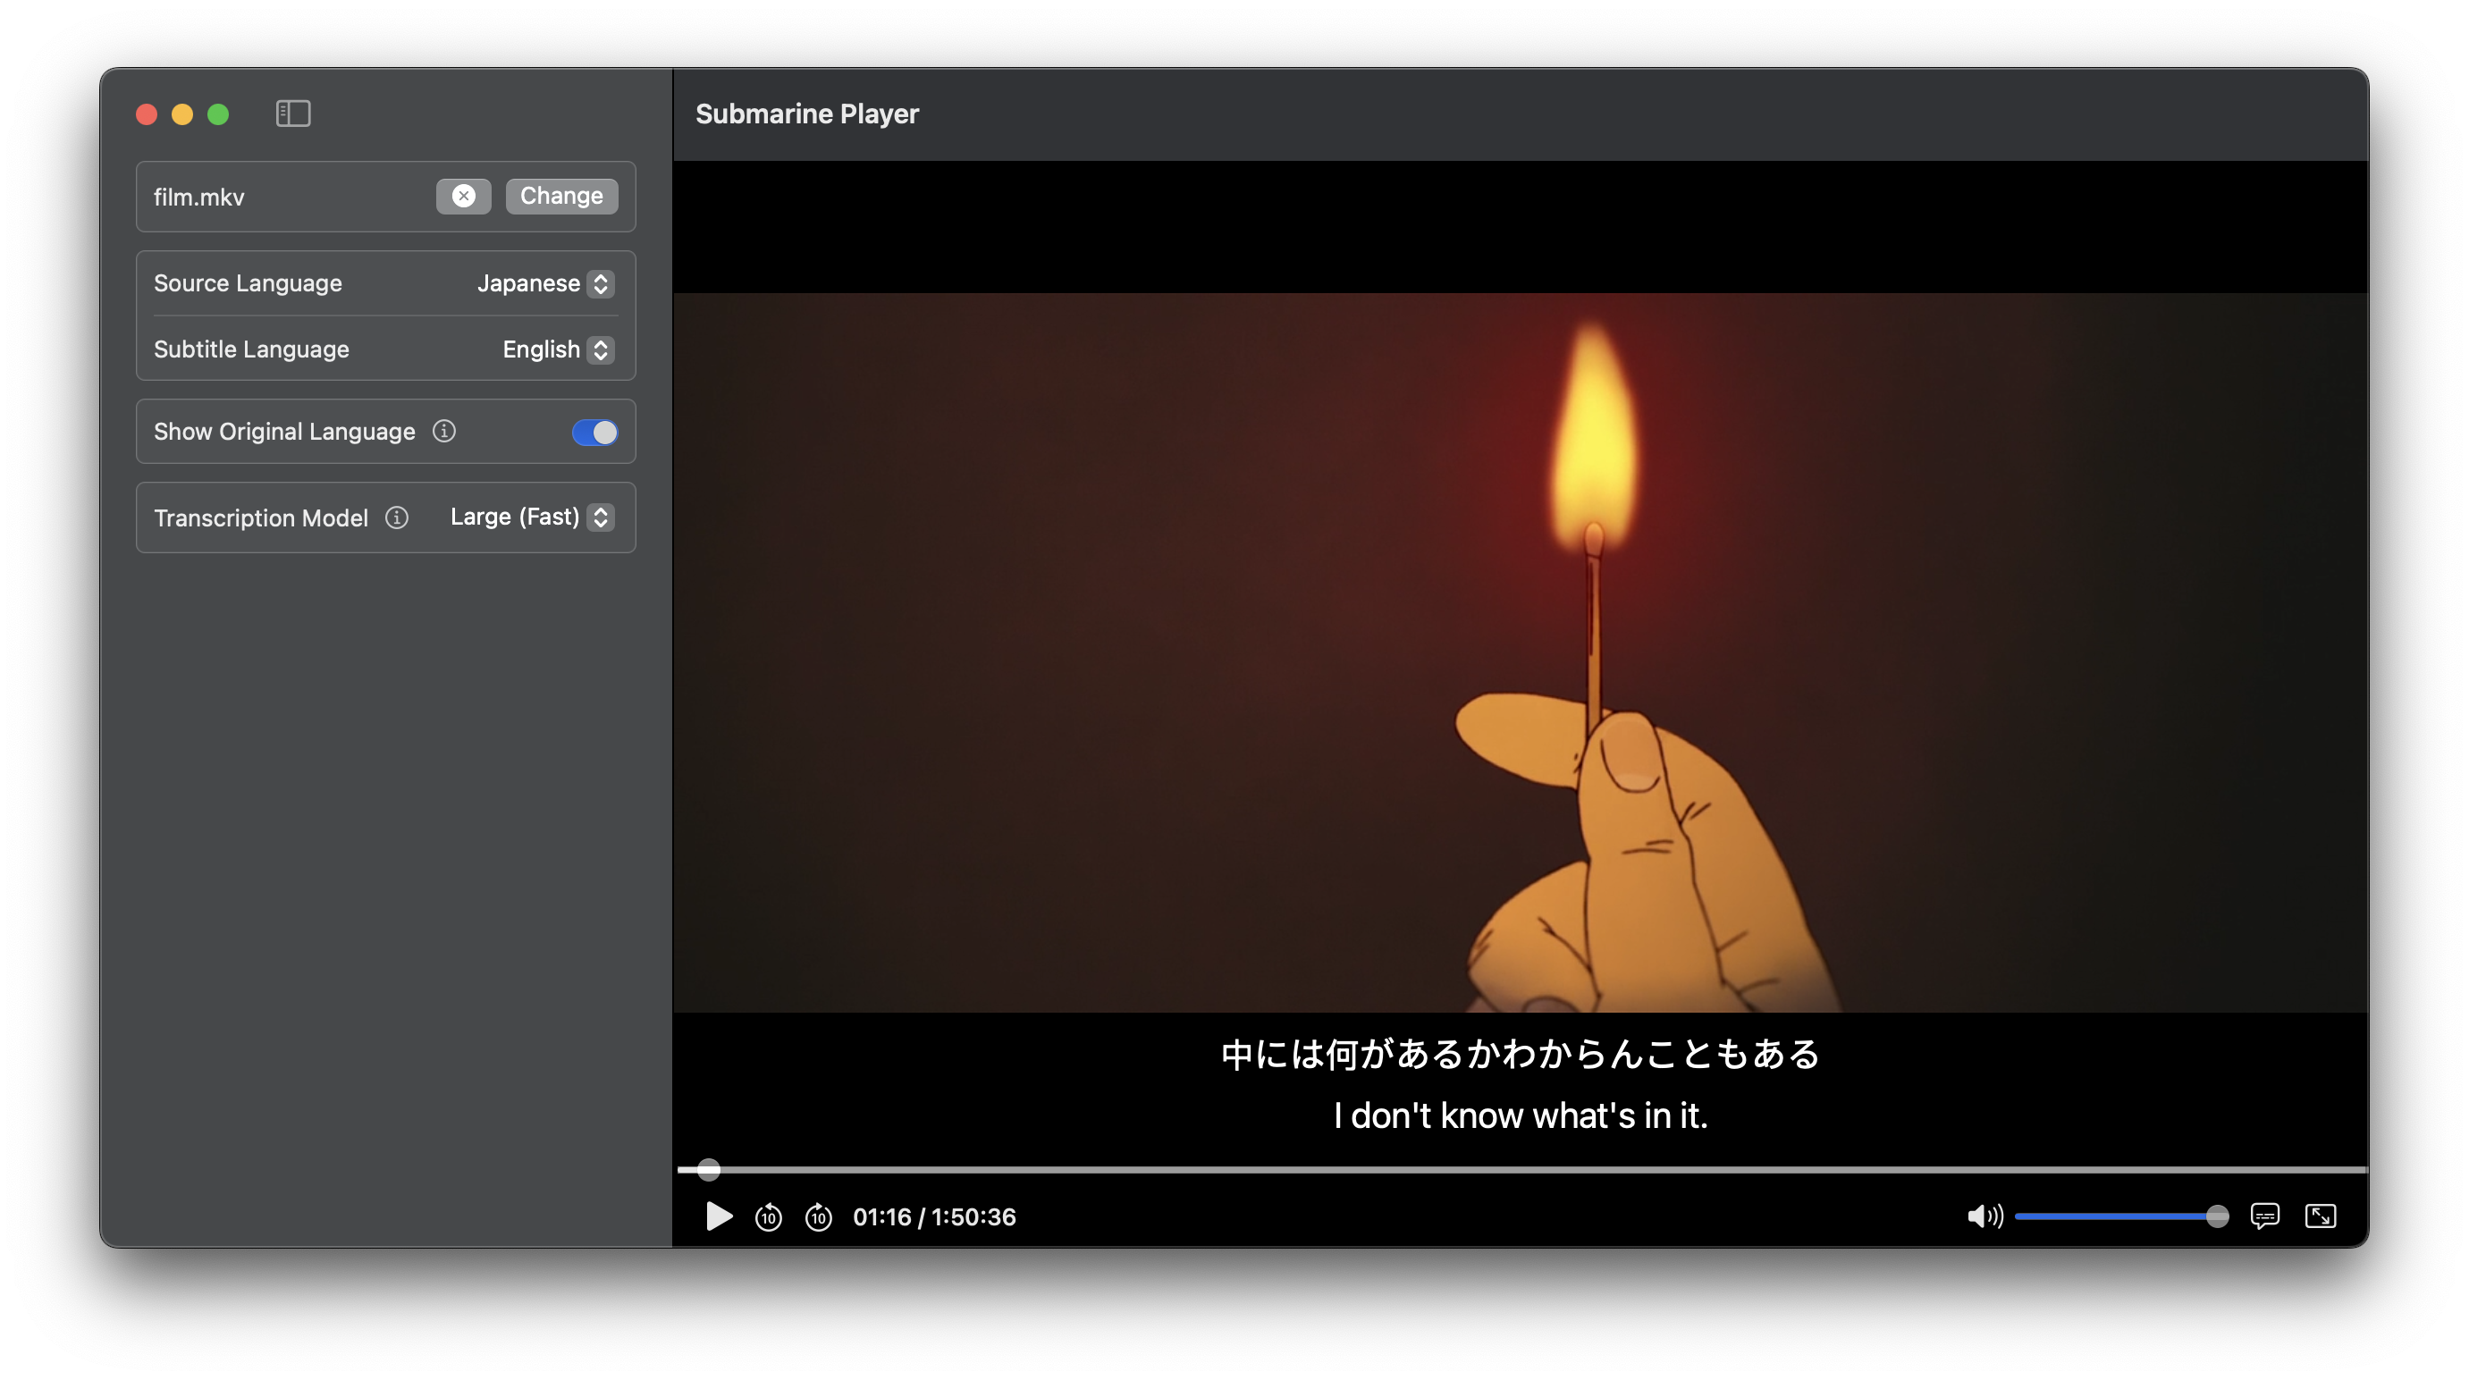Expand the Transcription Model Large (Fast) menu
The image size is (2469, 1380).
pyautogui.click(x=531, y=517)
